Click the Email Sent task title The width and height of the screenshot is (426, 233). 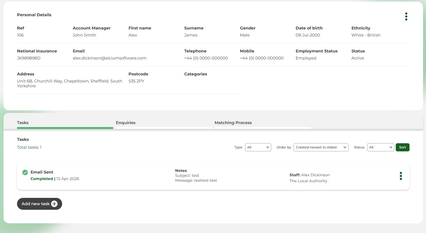pos(42,172)
